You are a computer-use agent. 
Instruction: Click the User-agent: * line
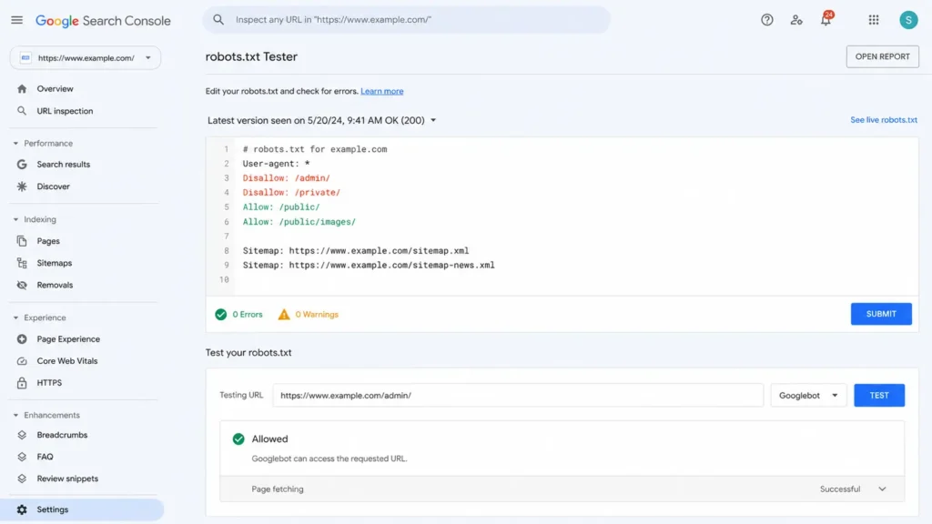click(x=276, y=164)
